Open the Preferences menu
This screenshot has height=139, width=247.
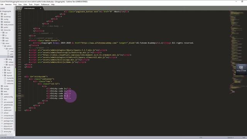pos(45,4)
